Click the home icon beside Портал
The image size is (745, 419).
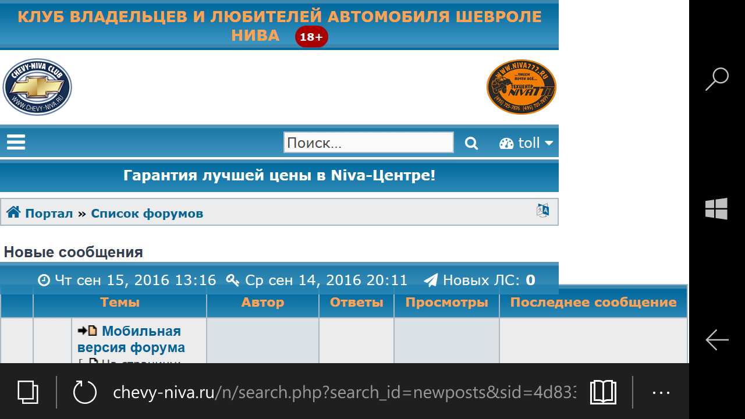coord(13,213)
